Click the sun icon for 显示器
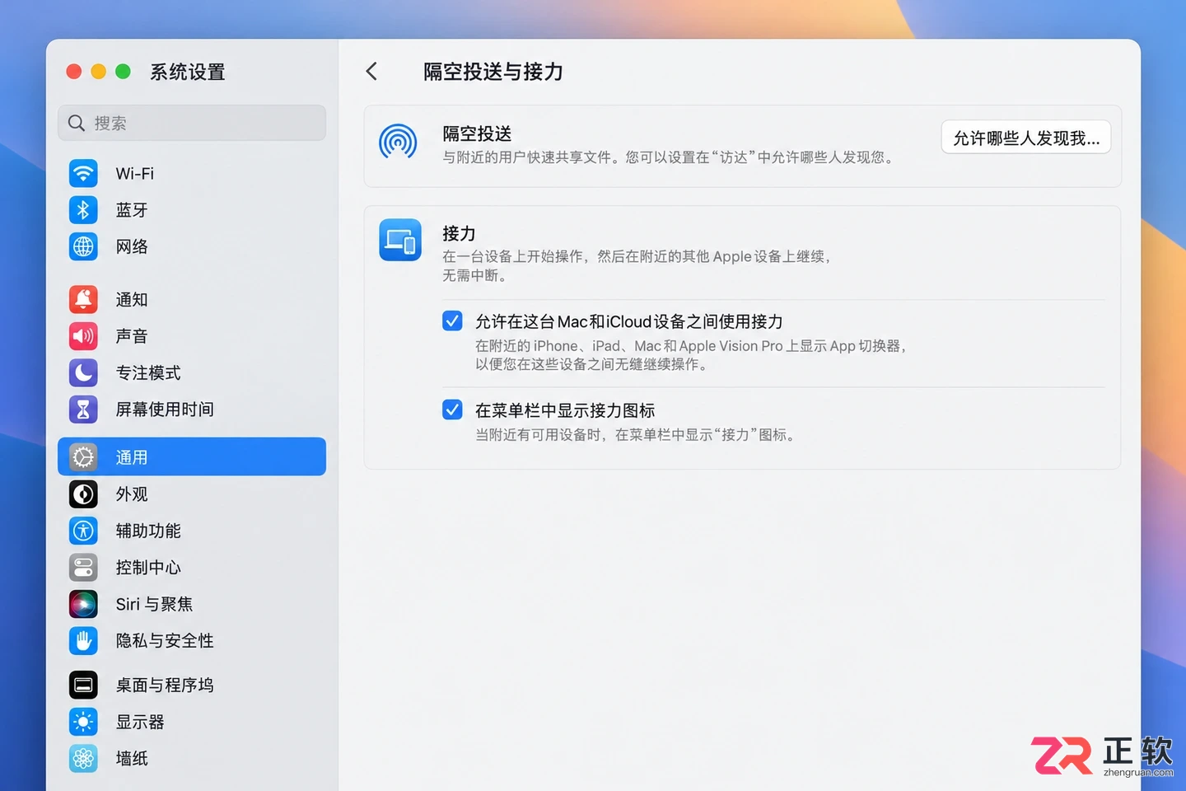The image size is (1186, 791). click(x=83, y=722)
